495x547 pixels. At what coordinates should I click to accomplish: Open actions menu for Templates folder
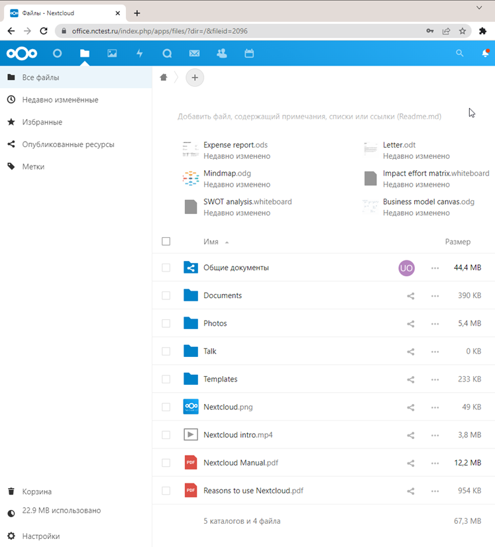tap(435, 379)
